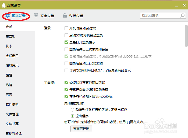This screenshot has height=138, width=188.
Task: Uncheck 总是打开登录提示
Action: 66,42
